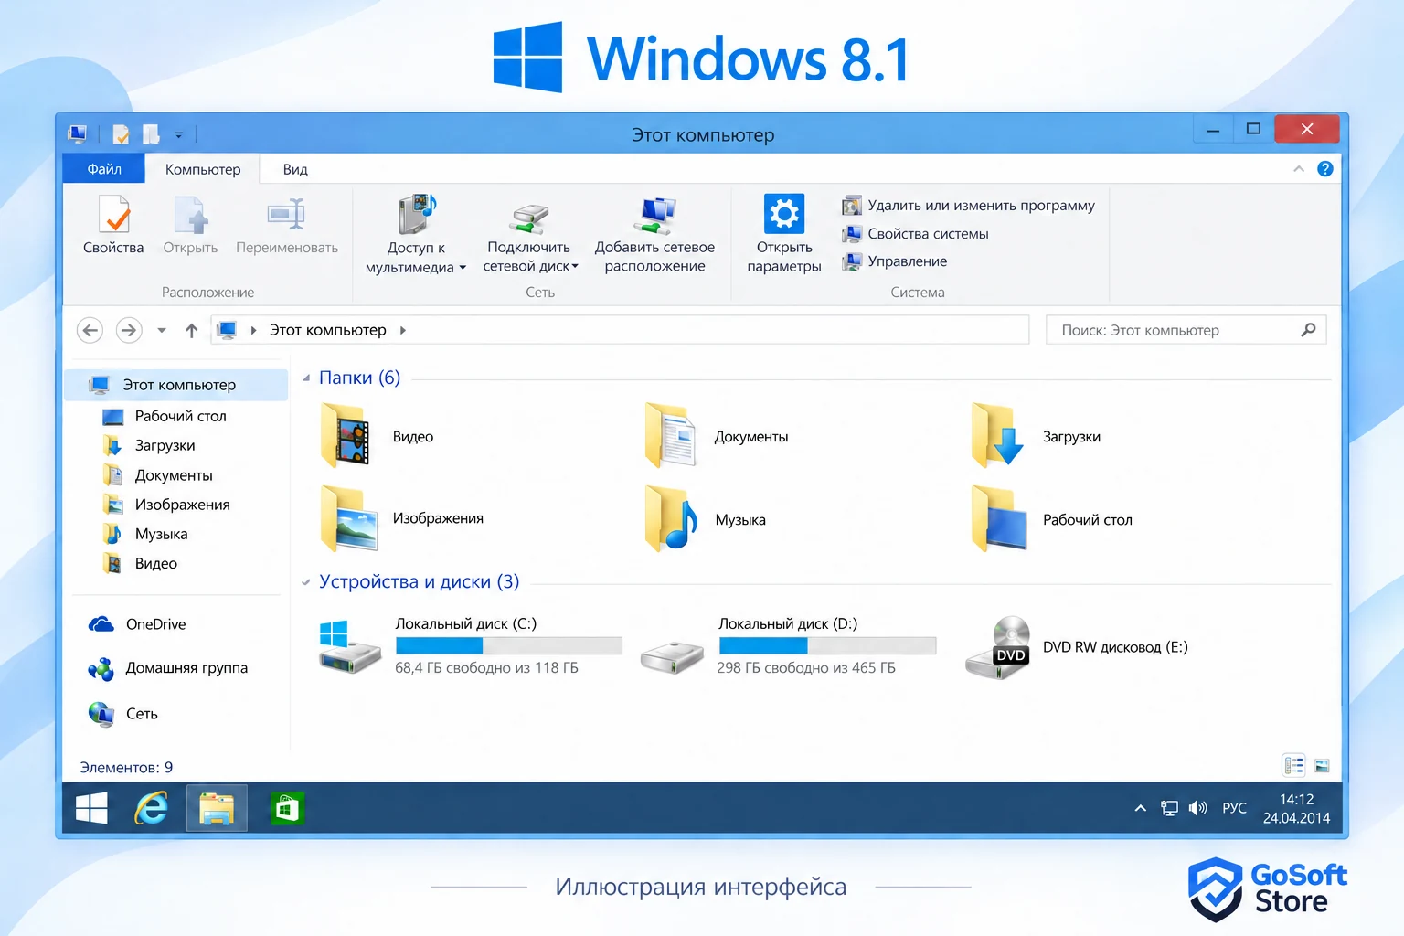Collapse Устройства и диски (3) group
This screenshot has height=936, width=1404.
[306, 582]
